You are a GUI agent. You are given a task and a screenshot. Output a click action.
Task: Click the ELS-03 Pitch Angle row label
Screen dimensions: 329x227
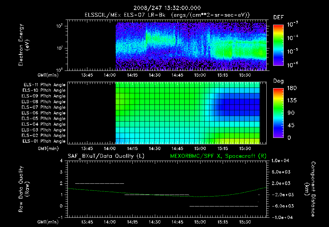point(43,130)
